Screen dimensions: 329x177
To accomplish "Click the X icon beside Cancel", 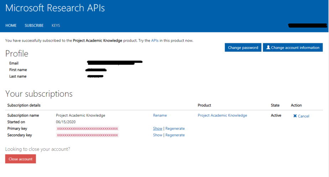I will [295, 116].
